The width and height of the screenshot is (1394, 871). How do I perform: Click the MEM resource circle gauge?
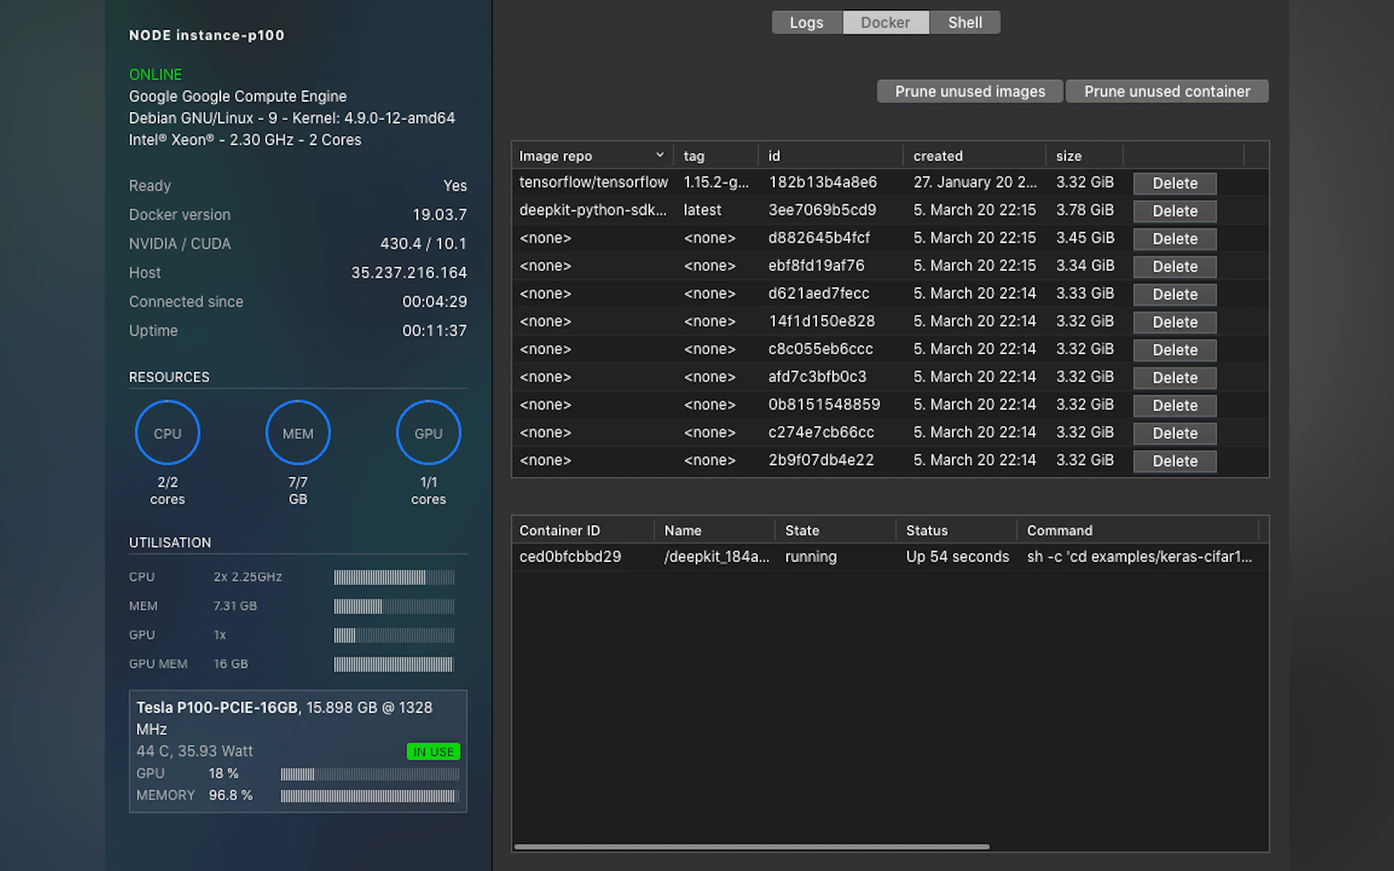point(297,433)
